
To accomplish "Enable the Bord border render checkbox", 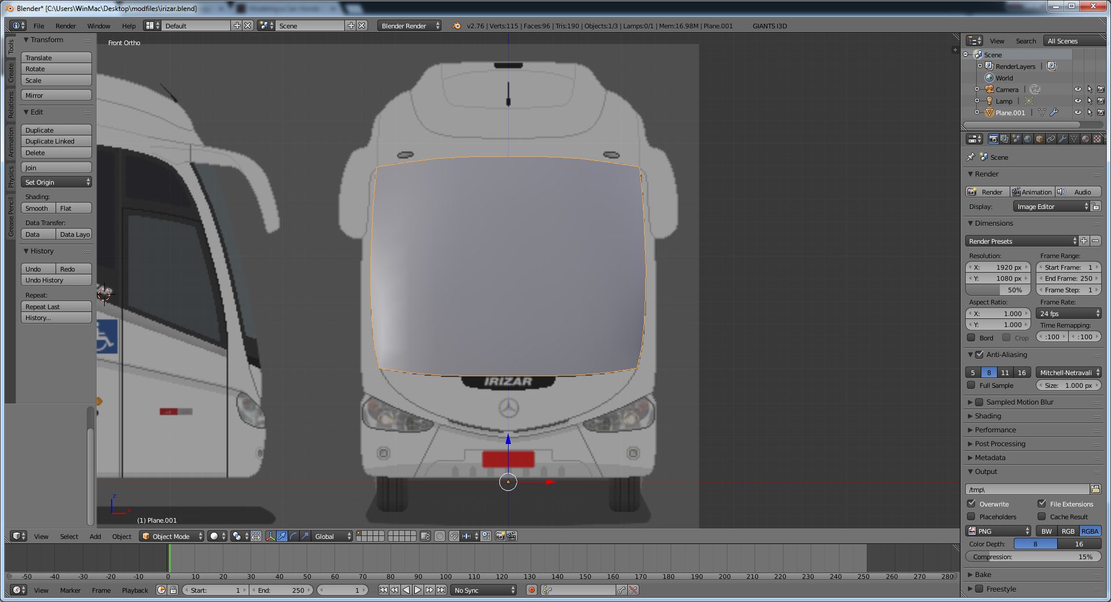I will [971, 337].
